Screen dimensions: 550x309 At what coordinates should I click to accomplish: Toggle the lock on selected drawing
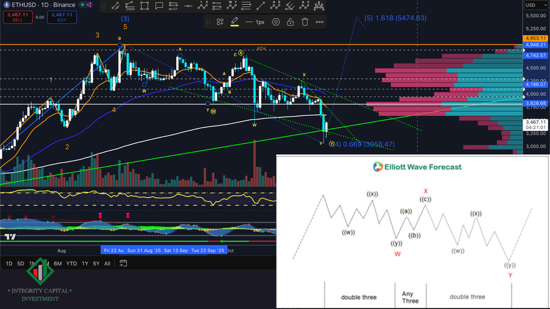(x=291, y=22)
